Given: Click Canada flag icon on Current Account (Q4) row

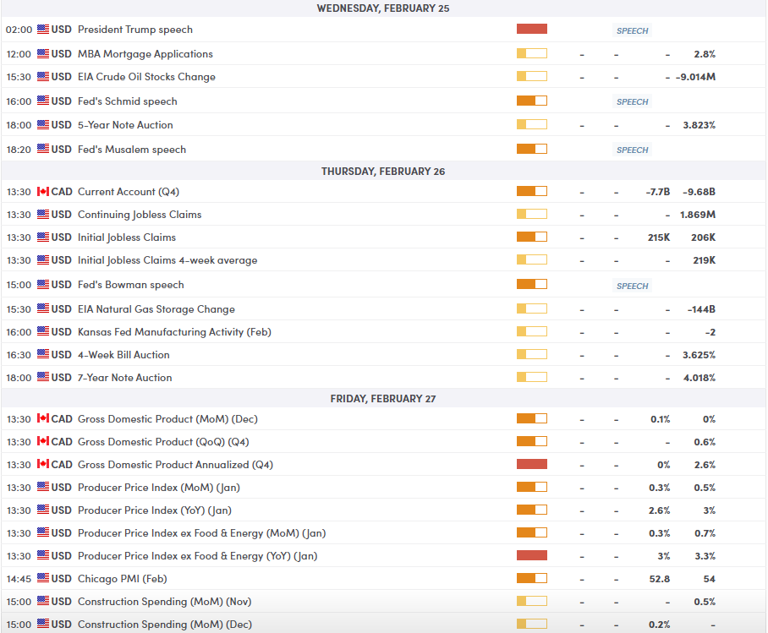Looking at the screenshot, I should 43,191.
